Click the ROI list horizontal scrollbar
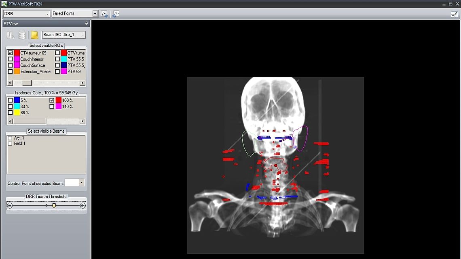461x259 pixels. pos(26,83)
